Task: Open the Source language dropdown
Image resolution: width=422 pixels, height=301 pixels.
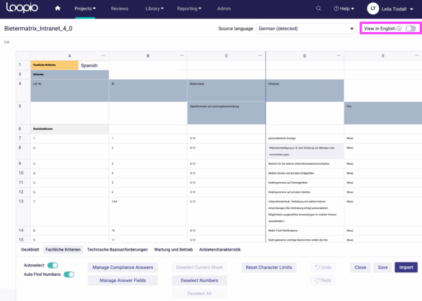Action: click(x=306, y=29)
